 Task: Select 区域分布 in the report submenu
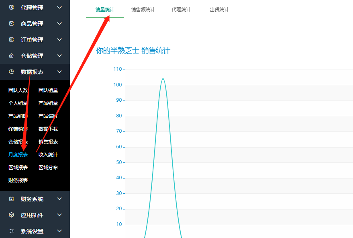click(48, 168)
